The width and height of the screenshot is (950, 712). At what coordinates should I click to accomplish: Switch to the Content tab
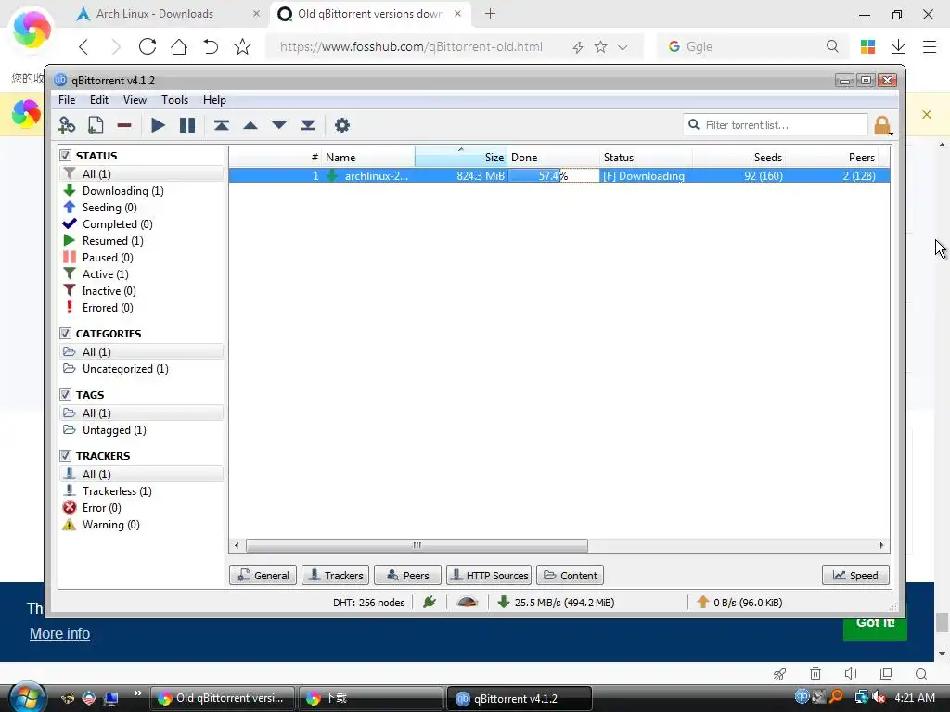(x=570, y=575)
